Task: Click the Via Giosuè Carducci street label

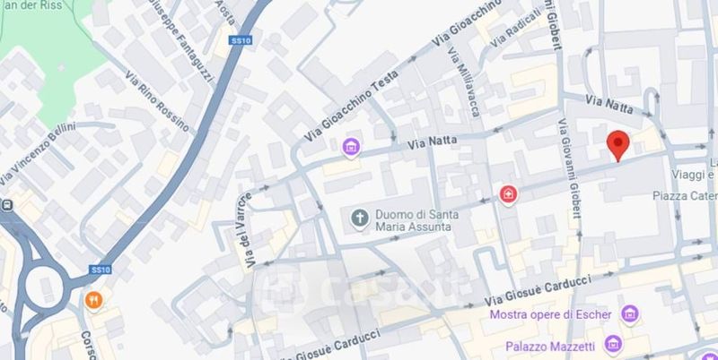Action: pos(538,291)
